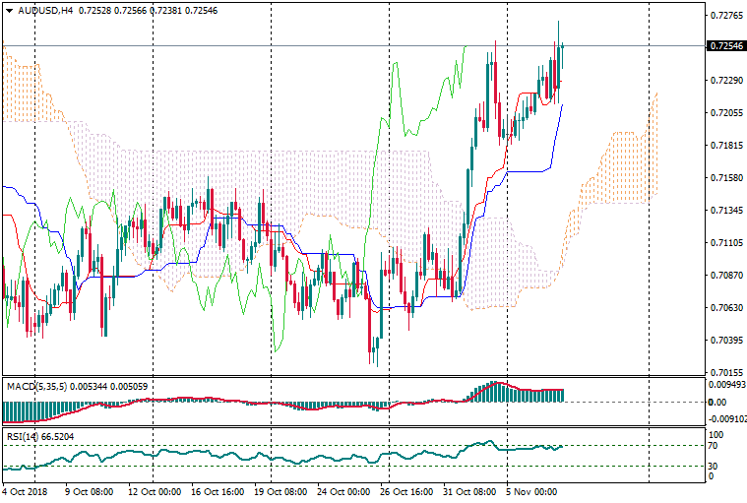This screenshot has width=747, height=503.
Task: Select the highlighted current price label 0.72546
Action: coord(724,46)
